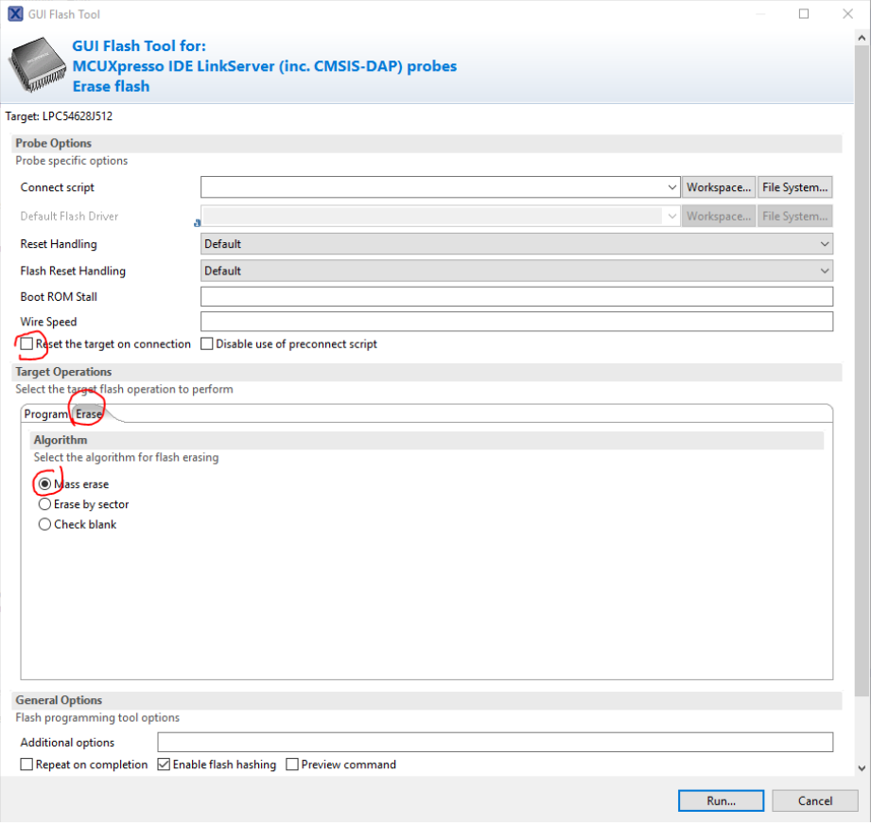Select the Erase tab
The width and height of the screenshot is (871, 826).
point(88,413)
